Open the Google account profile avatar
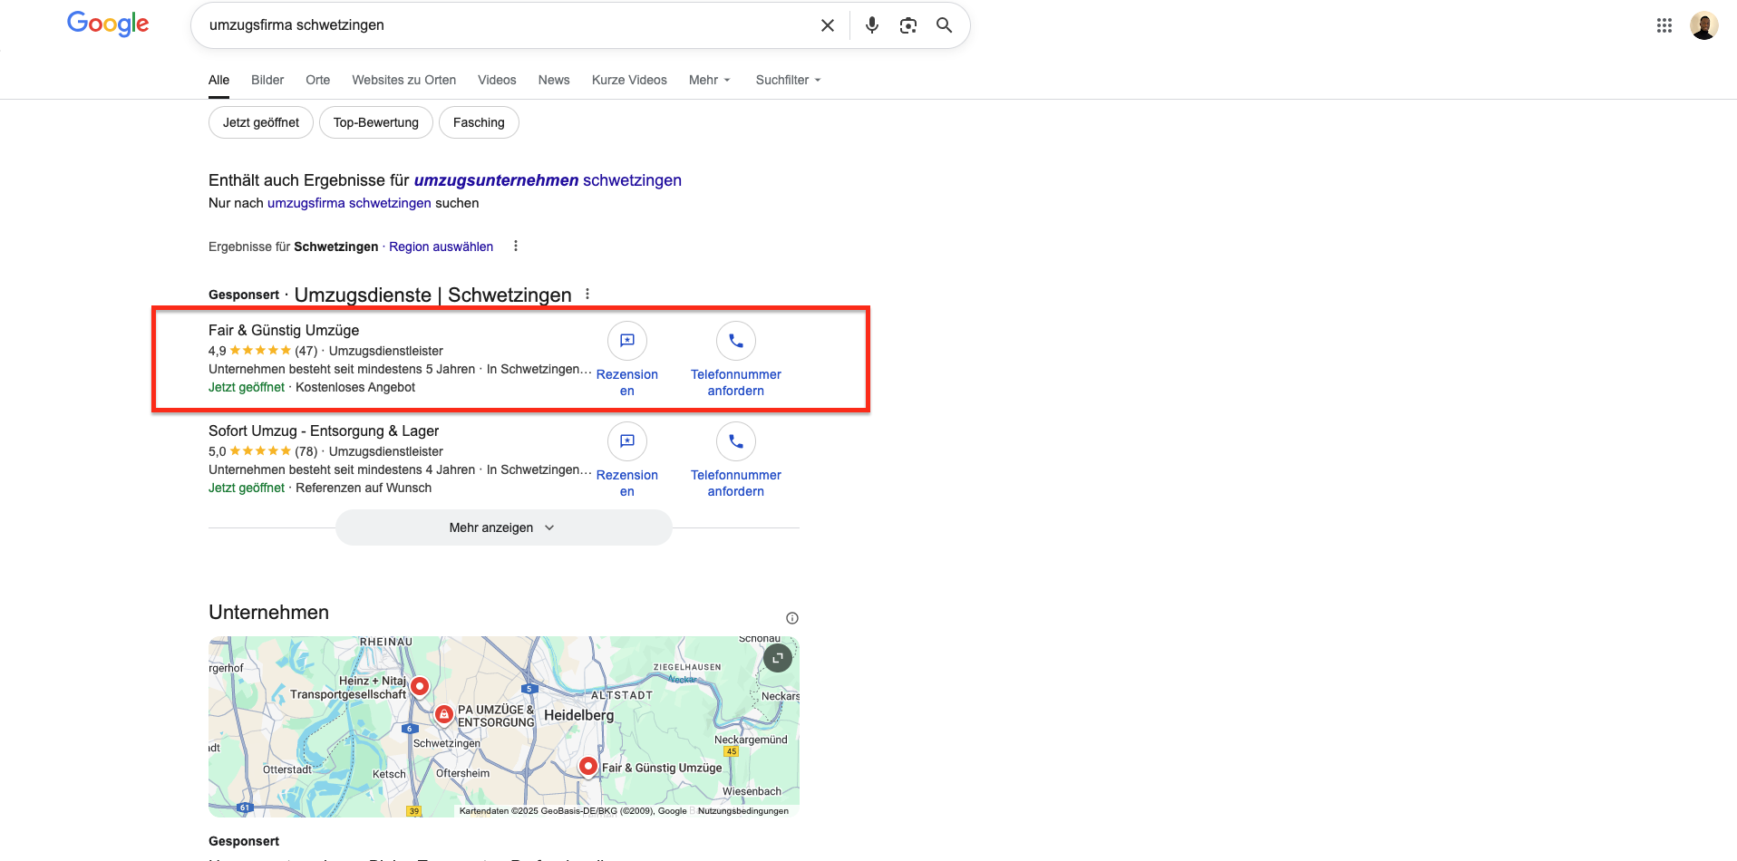The image size is (1737, 861). pyautogui.click(x=1704, y=25)
